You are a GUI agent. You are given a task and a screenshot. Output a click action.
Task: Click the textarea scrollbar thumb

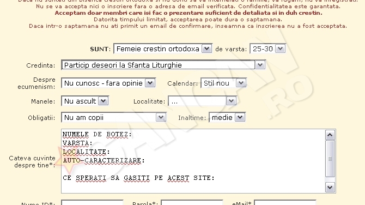330,159
